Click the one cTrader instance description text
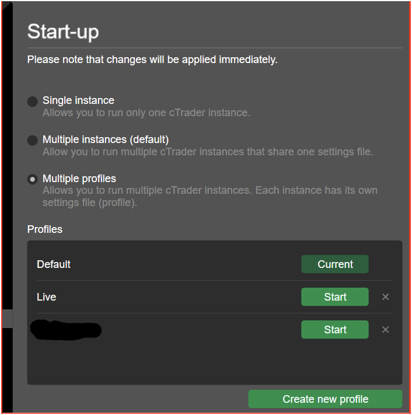Screen dimensions: 412x415 click(x=146, y=113)
